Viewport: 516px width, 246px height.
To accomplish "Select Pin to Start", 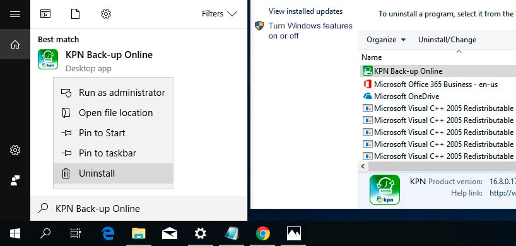I will tap(113, 133).
